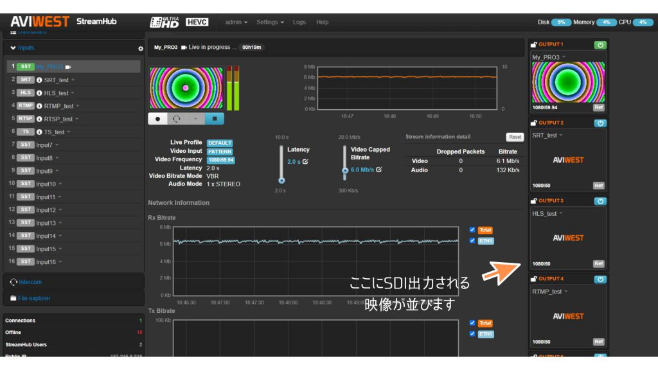Click the Ref button on OUTPUT 4
Screen dimensions: 658x370
point(599,342)
